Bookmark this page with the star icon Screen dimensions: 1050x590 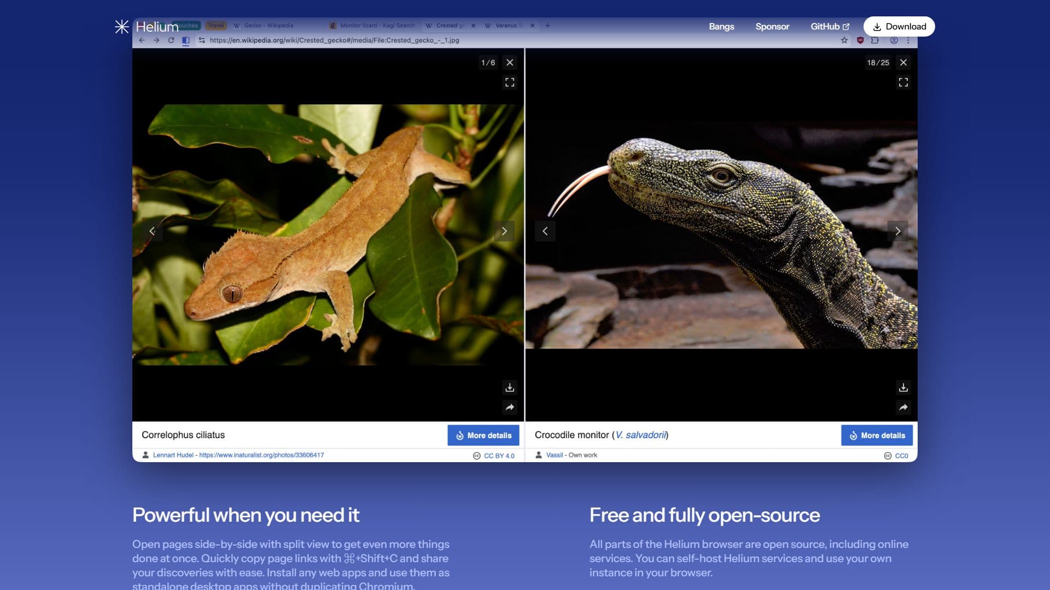[x=844, y=40]
